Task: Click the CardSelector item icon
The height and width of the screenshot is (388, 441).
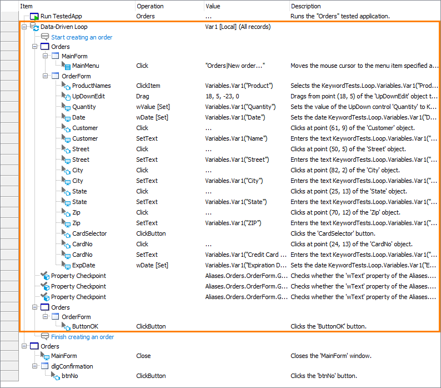Action: [66, 233]
